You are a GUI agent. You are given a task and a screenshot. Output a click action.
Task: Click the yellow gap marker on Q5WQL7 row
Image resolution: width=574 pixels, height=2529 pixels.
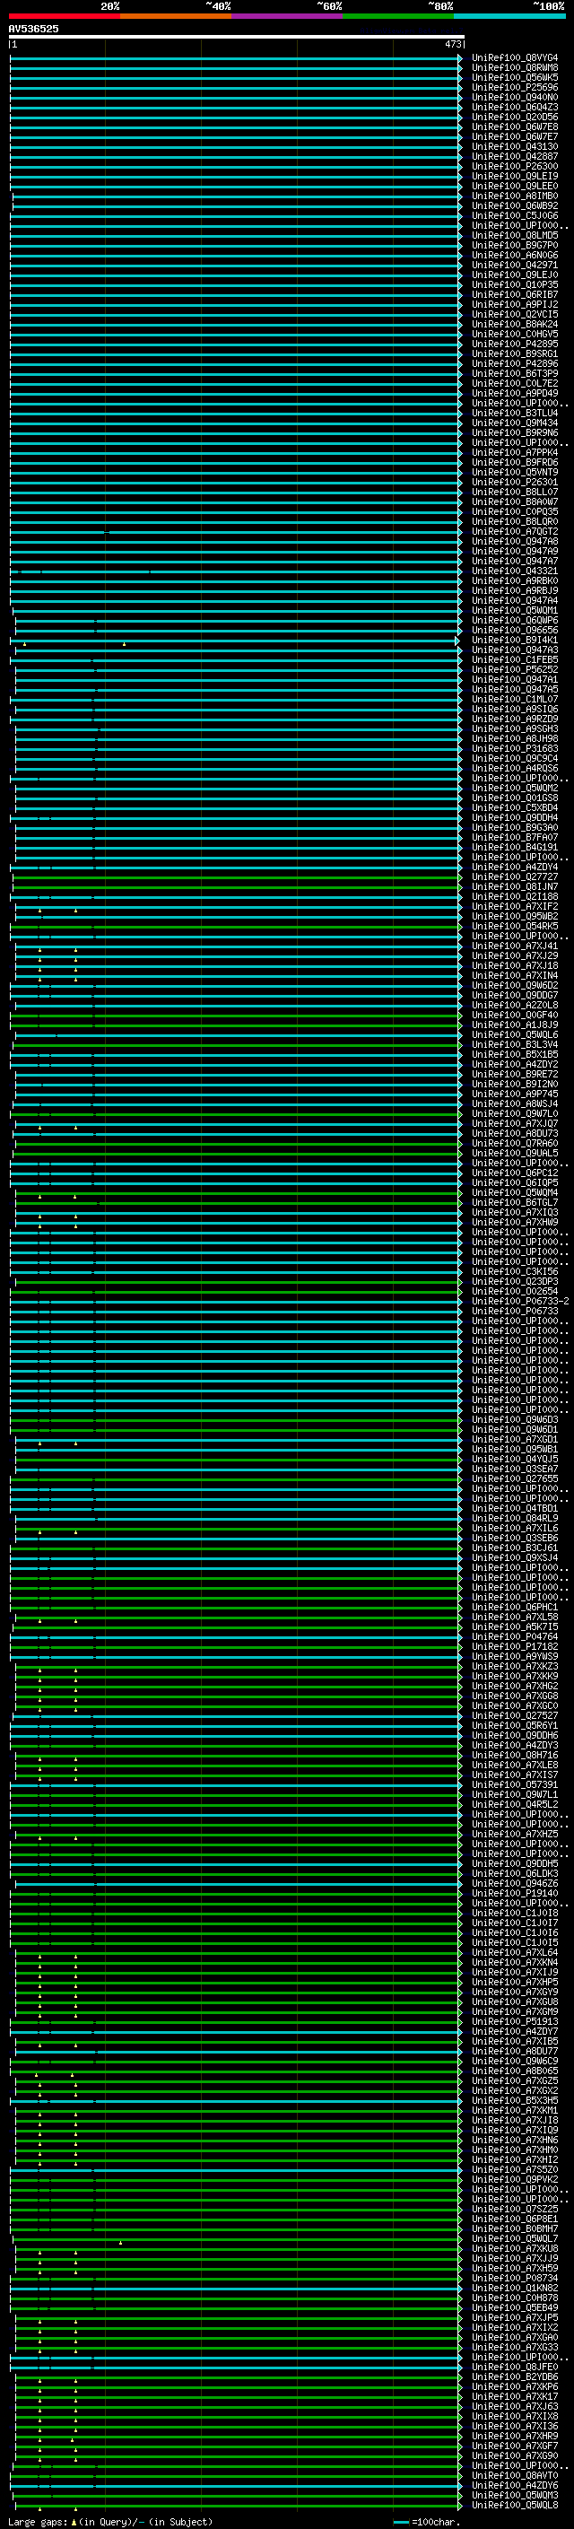tap(121, 2242)
